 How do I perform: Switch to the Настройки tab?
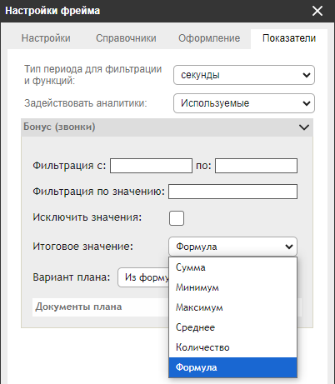(x=46, y=38)
